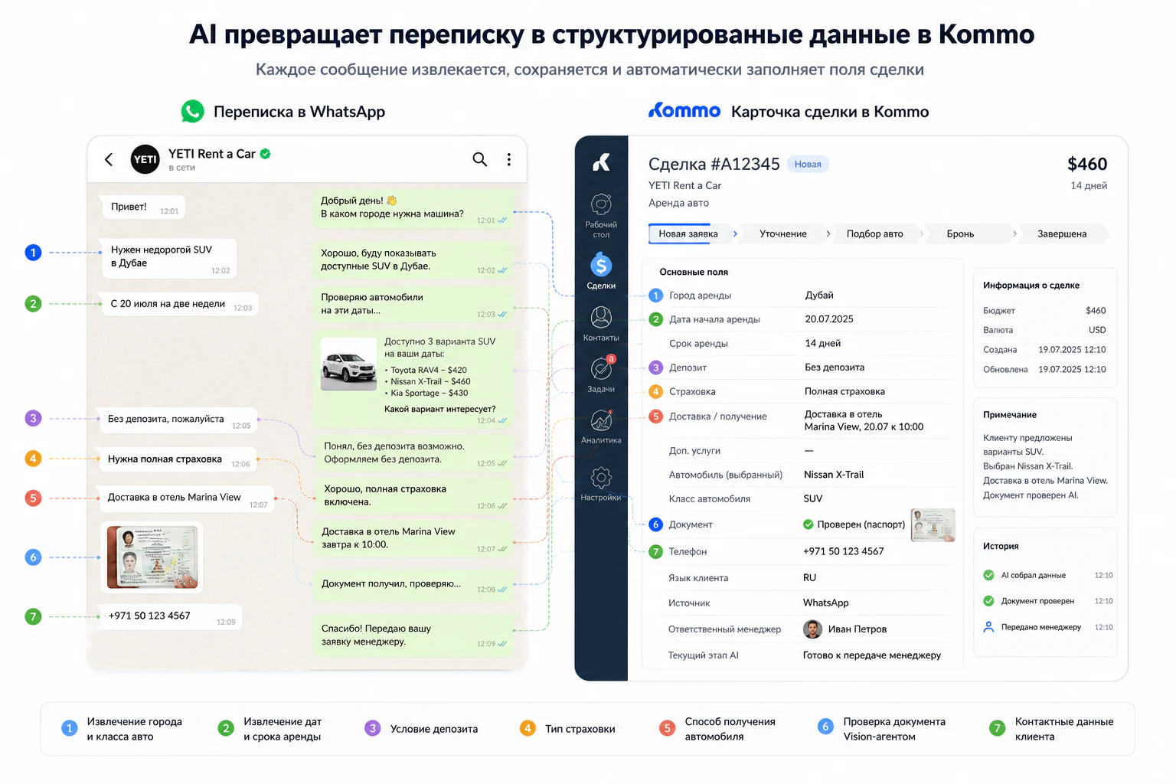
Task: Click the $460 deal amount at top
Action: click(1087, 164)
